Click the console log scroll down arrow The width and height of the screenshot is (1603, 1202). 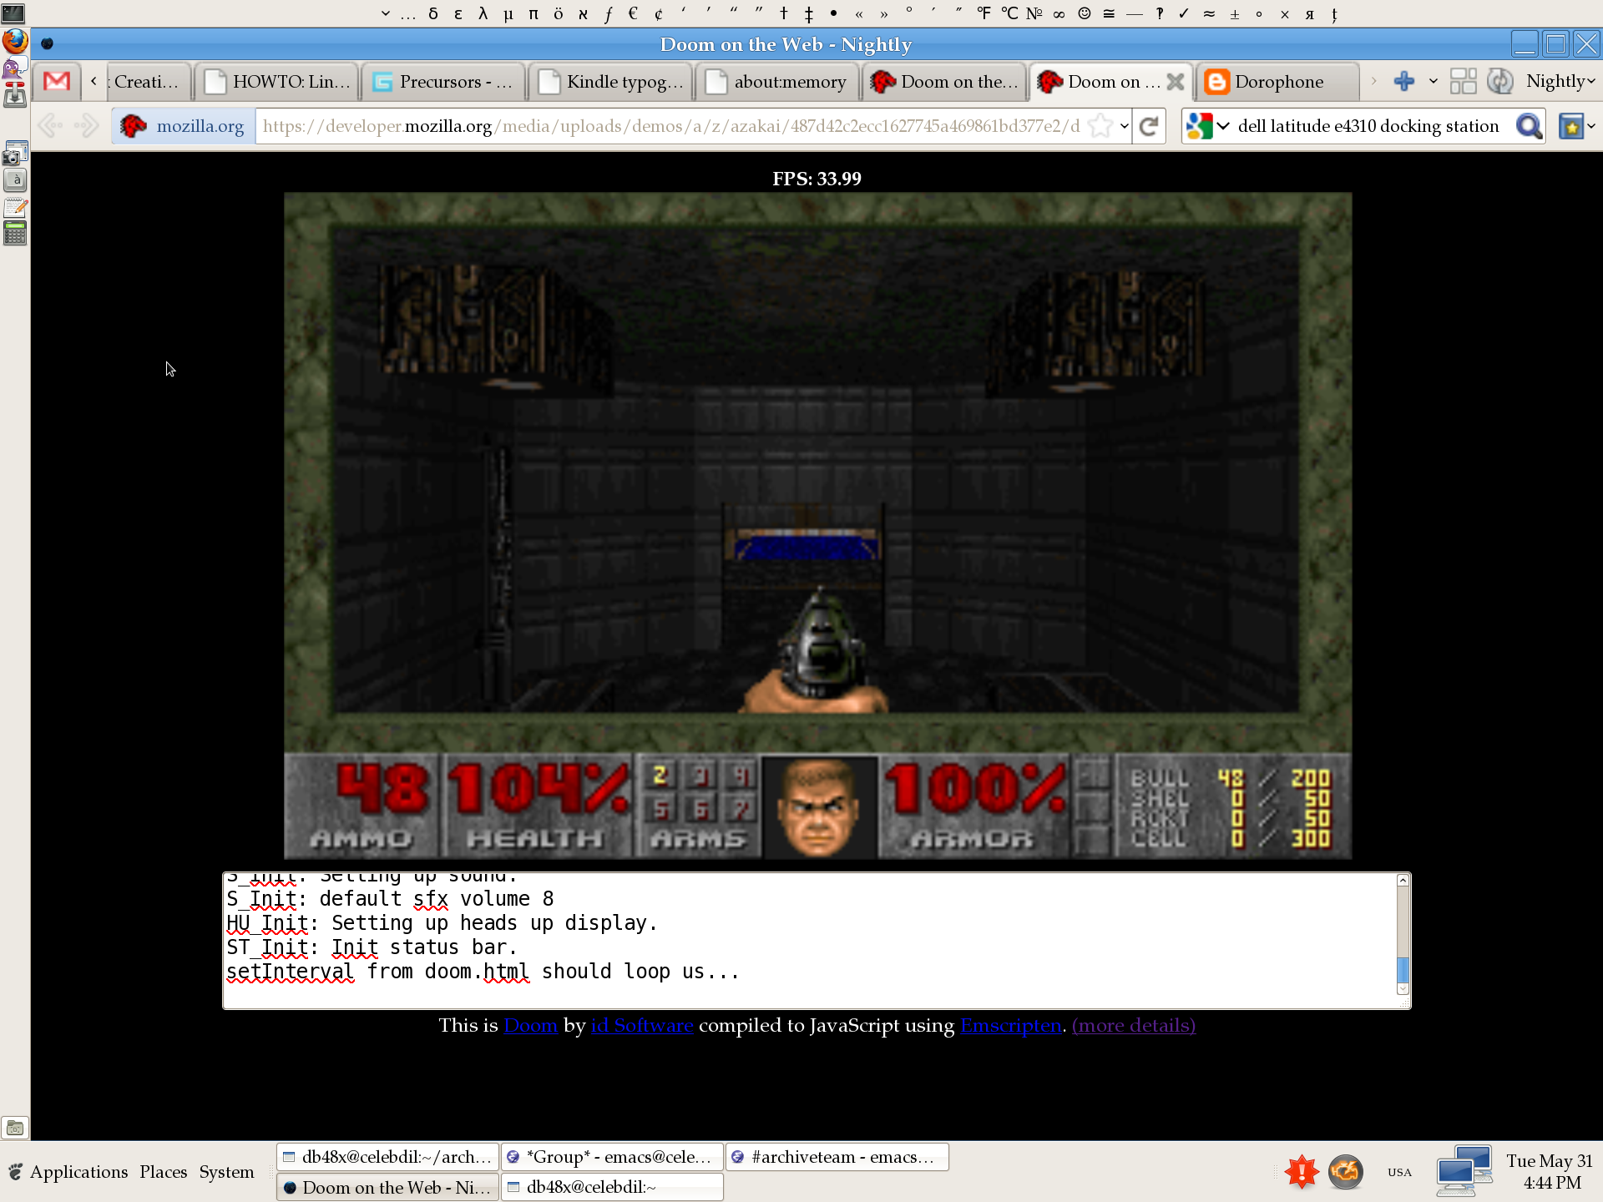pyautogui.click(x=1403, y=988)
